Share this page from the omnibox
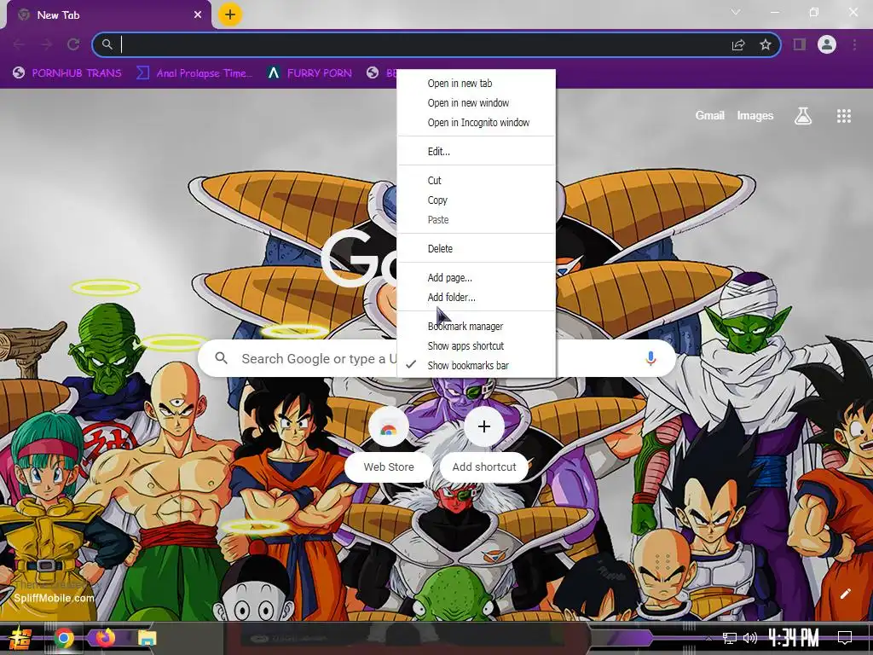873x655 pixels. (x=738, y=44)
